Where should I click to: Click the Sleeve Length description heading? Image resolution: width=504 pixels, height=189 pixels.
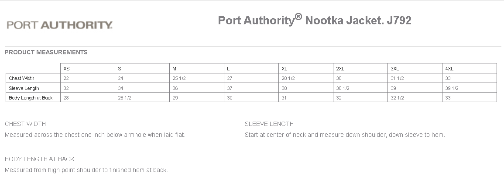269,124
